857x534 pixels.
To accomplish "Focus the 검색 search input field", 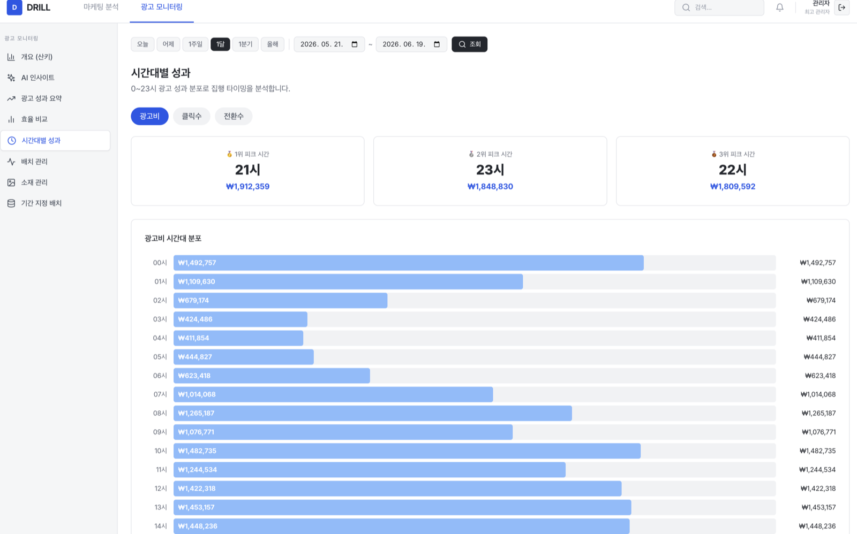I will pos(719,7).
